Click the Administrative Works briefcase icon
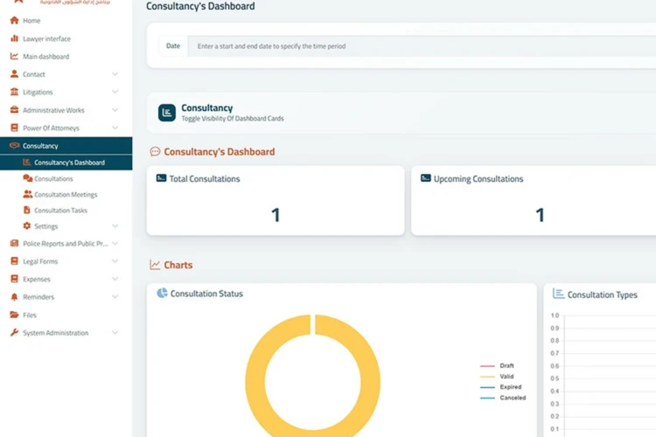 click(14, 109)
